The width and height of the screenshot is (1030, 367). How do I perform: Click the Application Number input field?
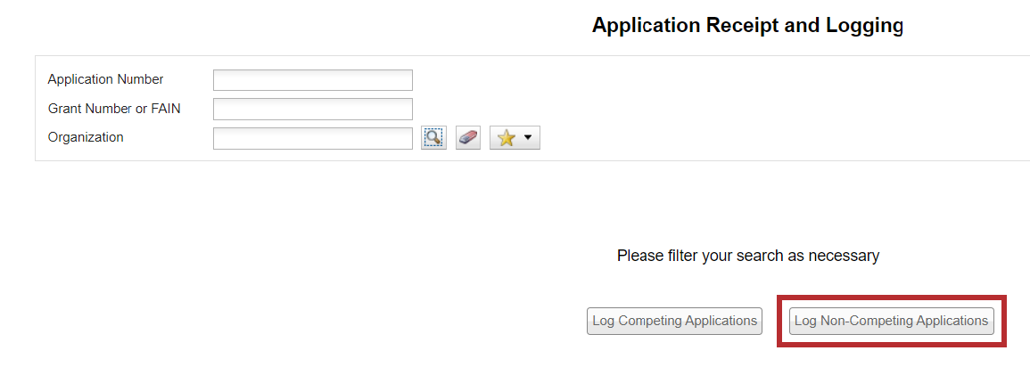click(x=313, y=80)
